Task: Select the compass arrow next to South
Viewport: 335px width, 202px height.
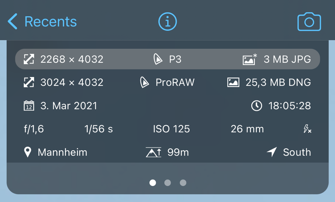Action: point(271,152)
